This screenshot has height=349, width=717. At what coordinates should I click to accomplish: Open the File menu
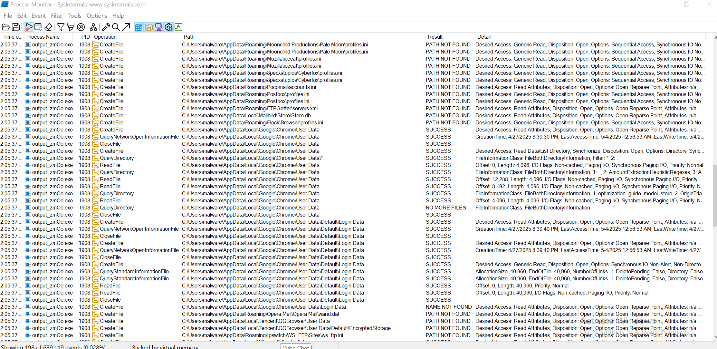[8, 16]
